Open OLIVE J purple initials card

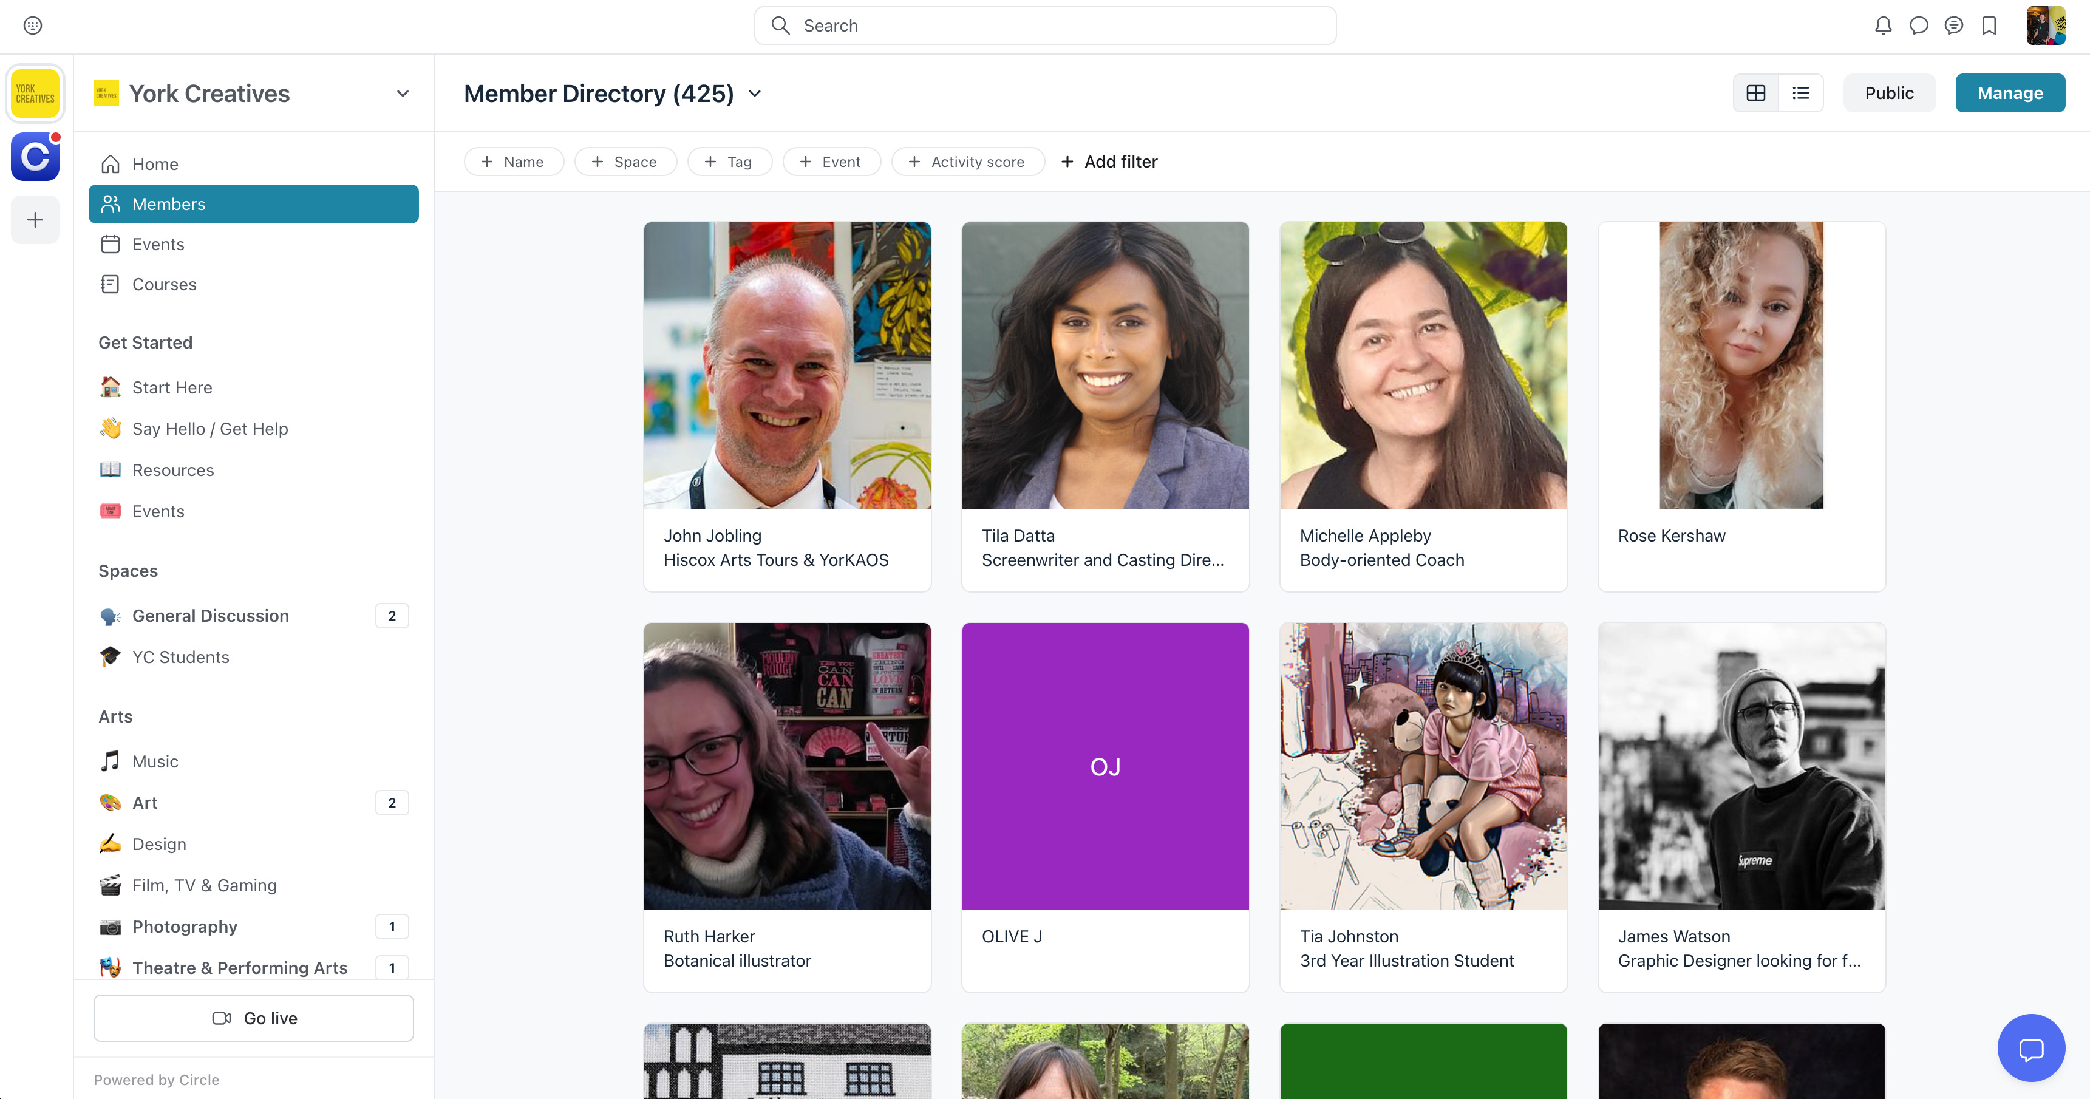1105,766
